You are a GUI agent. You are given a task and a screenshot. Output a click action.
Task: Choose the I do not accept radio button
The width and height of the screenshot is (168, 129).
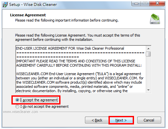click(x=17, y=106)
